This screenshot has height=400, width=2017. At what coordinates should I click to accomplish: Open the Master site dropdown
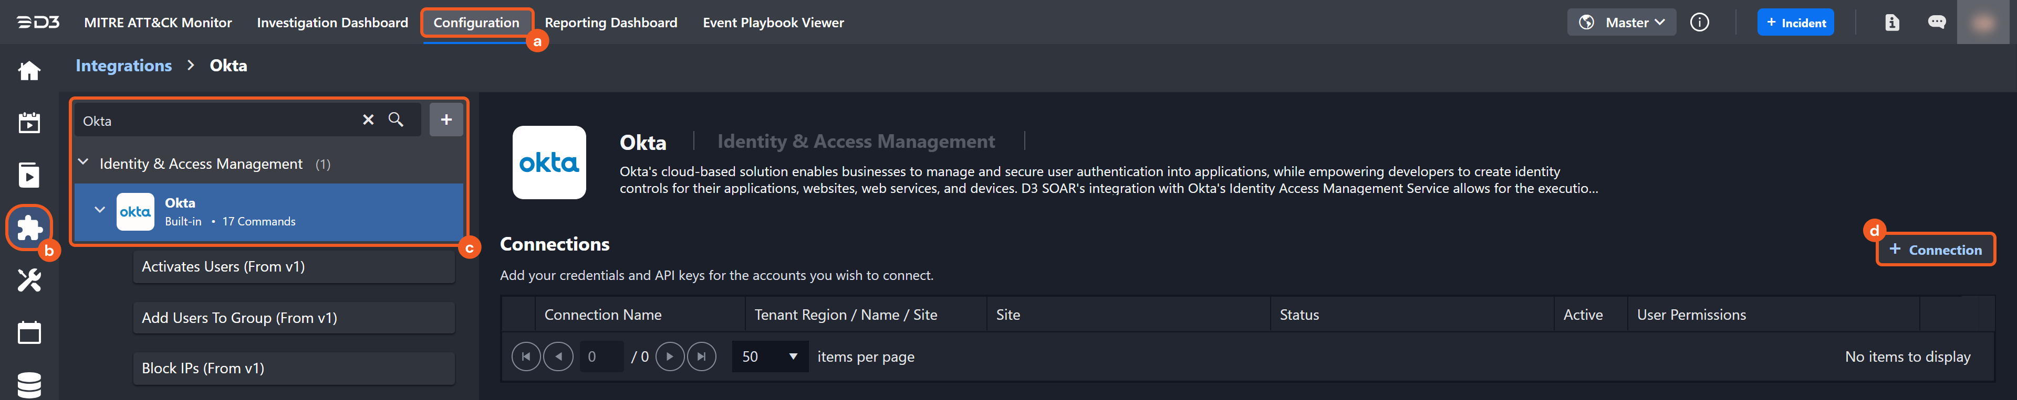pos(1621,23)
